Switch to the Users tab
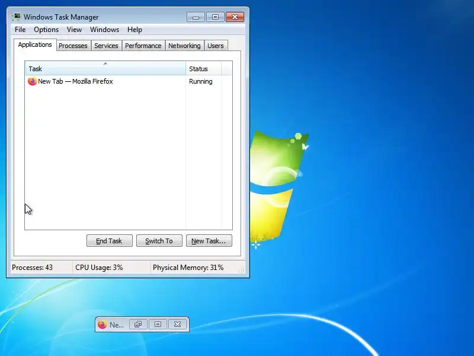The image size is (474, 356). [x=216, y=46]
